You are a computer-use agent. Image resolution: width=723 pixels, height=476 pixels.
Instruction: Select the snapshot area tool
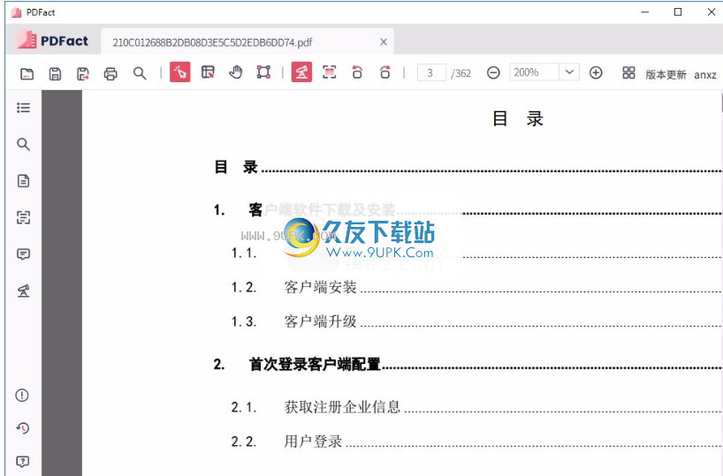point(263,72)
